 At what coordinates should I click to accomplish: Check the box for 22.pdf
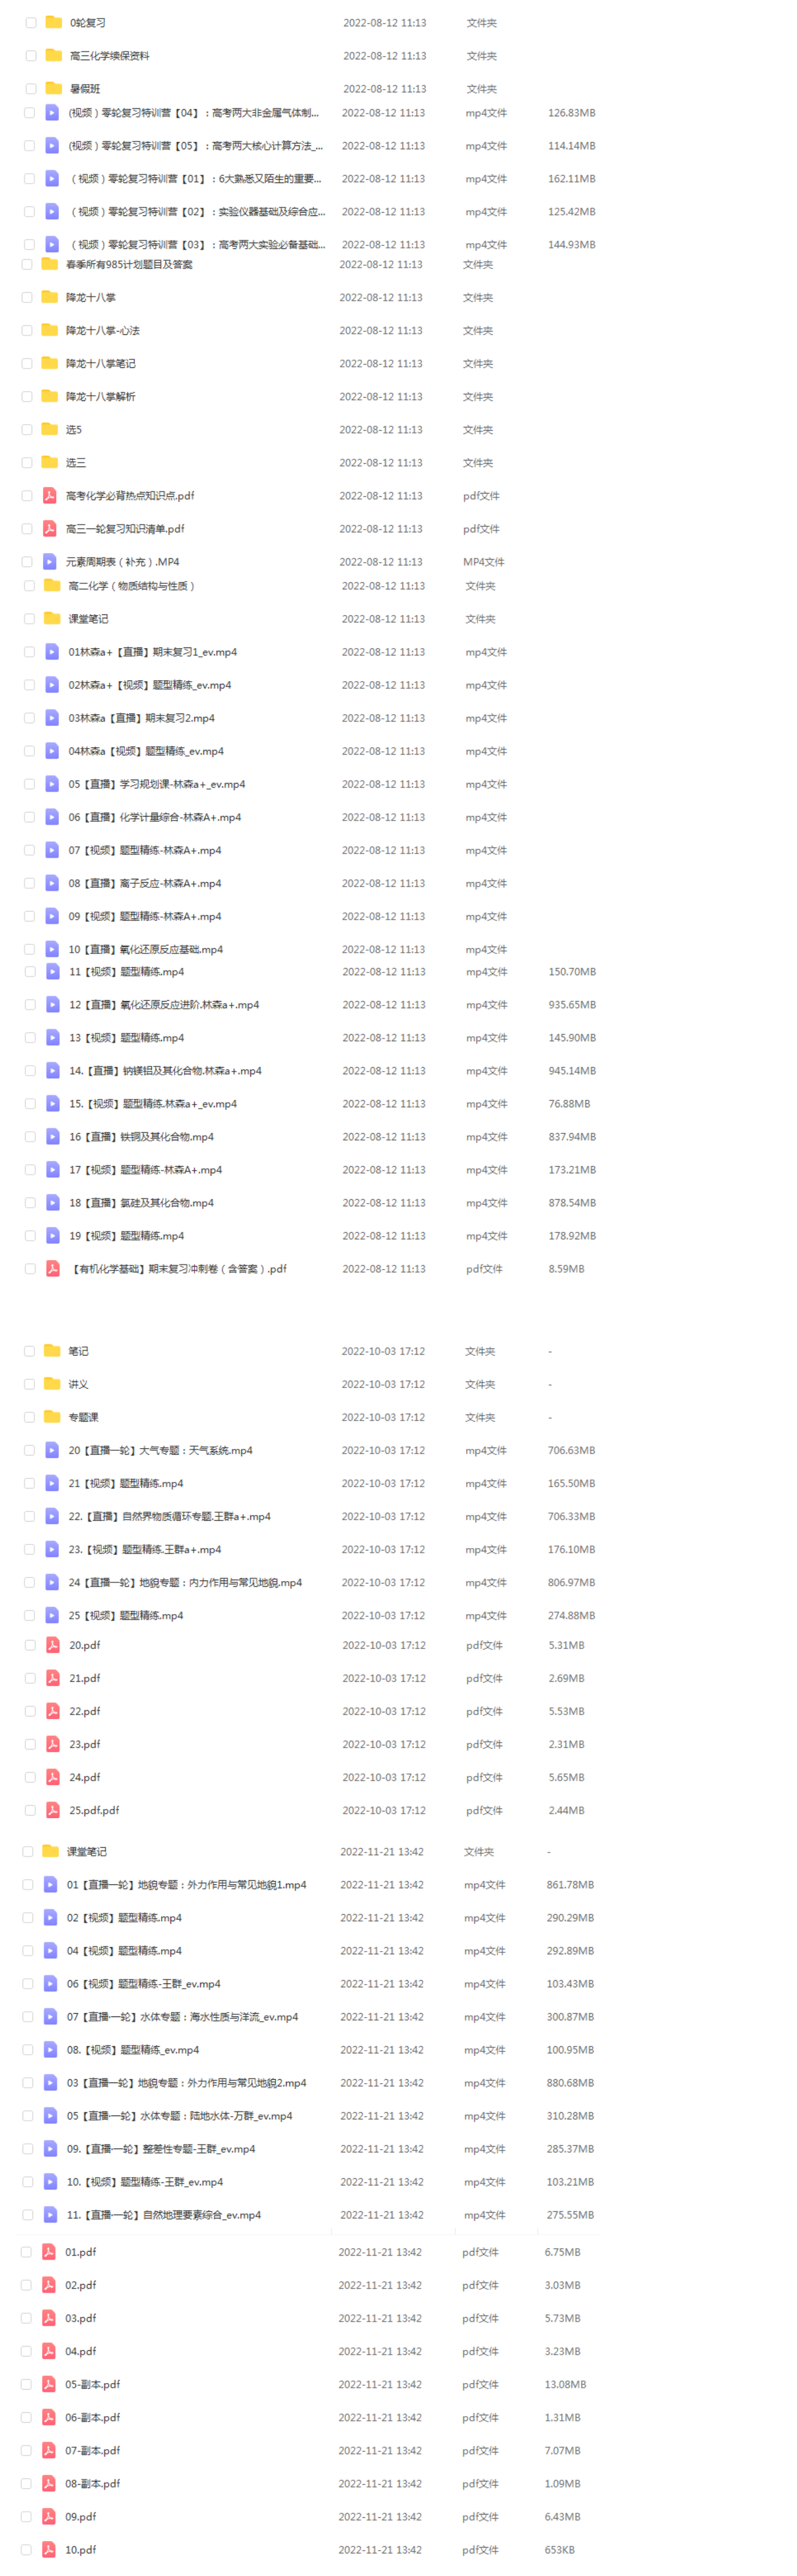point(30,1711)
